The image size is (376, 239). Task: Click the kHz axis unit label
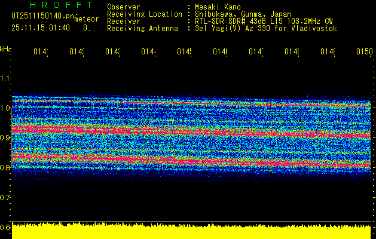pos(6,48)
